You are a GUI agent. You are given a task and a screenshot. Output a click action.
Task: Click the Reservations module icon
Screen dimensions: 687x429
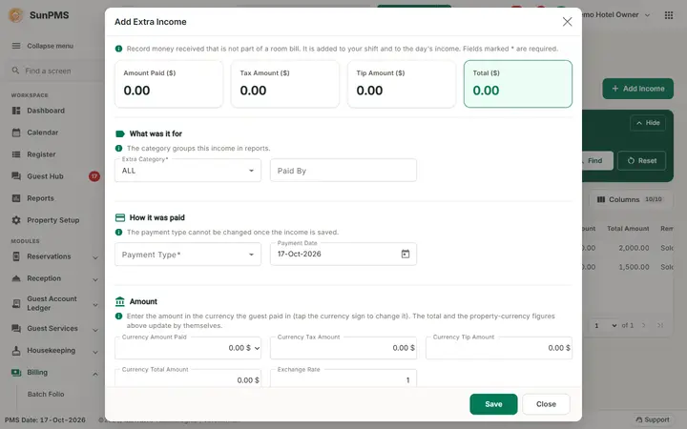pos(16,256)
